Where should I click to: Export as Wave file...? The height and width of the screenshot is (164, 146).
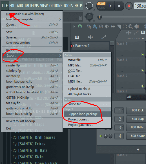(x=87, y=60)
